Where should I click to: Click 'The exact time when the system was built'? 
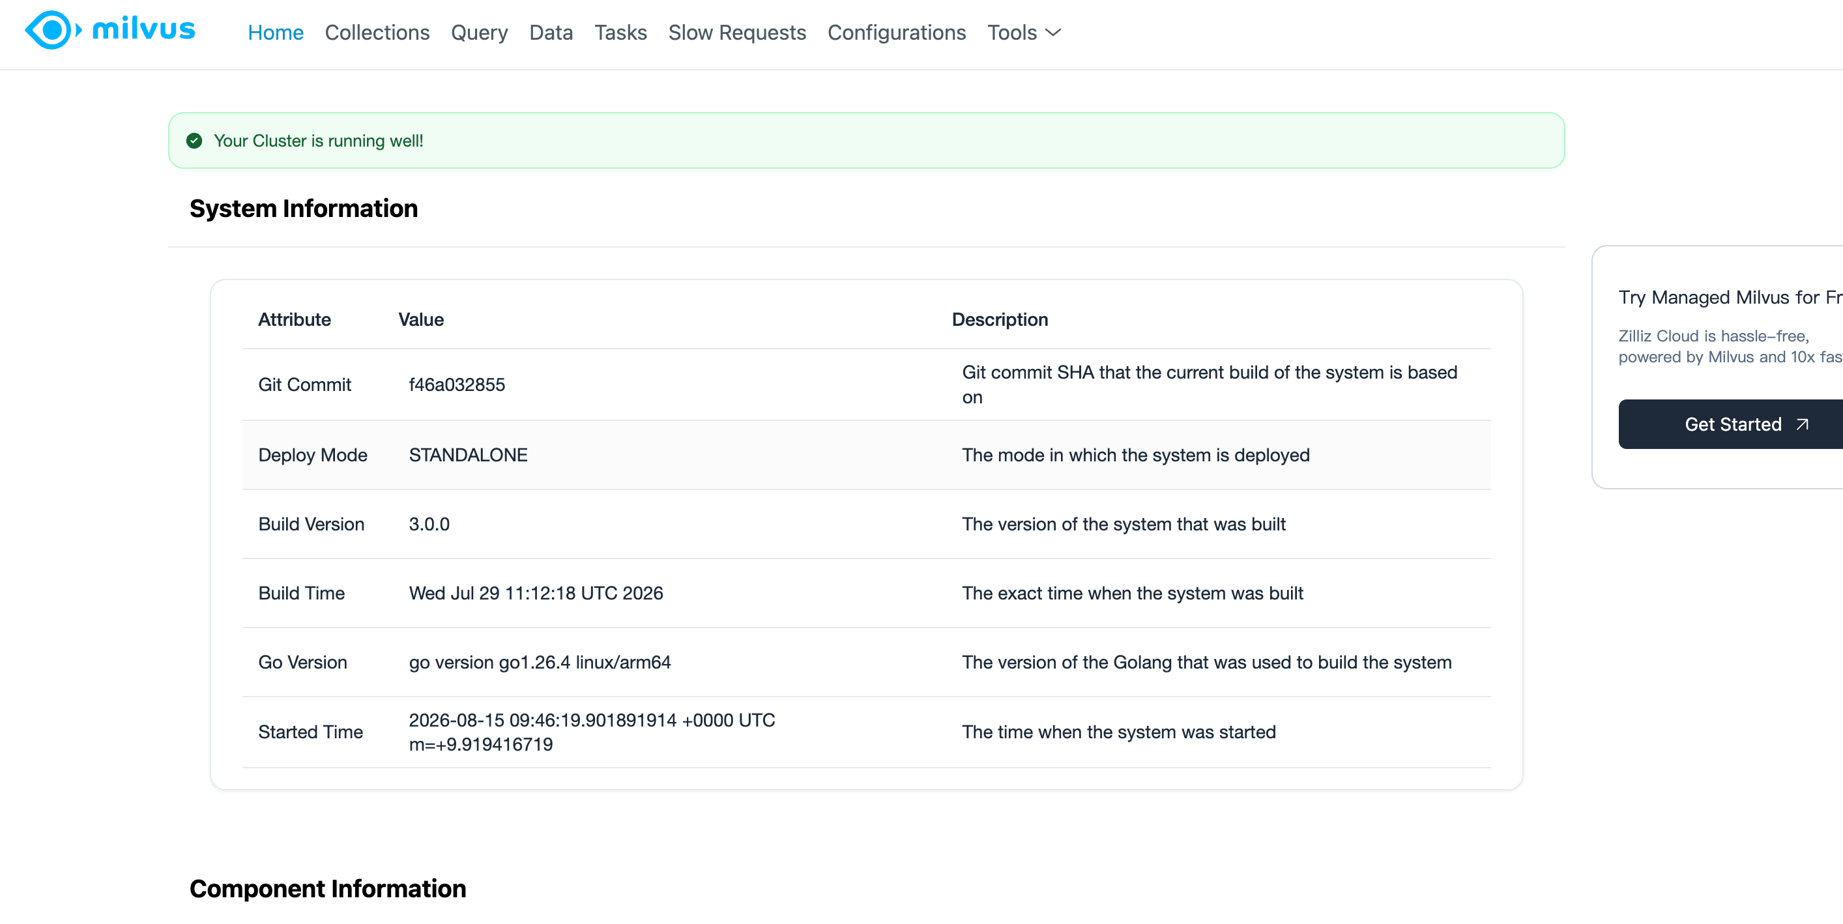click(1132, 593)
